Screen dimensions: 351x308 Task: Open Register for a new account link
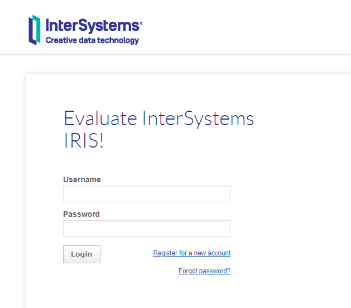tap(192, 253)
